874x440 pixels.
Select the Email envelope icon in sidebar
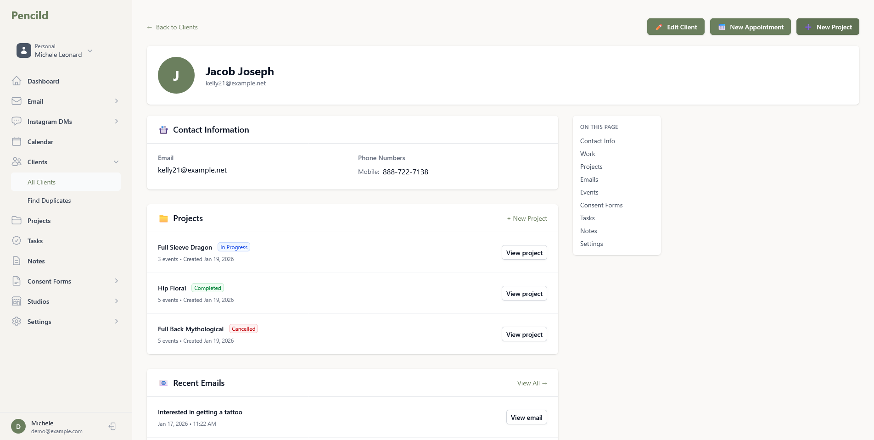pyautogui.click(x=17, y=101)
